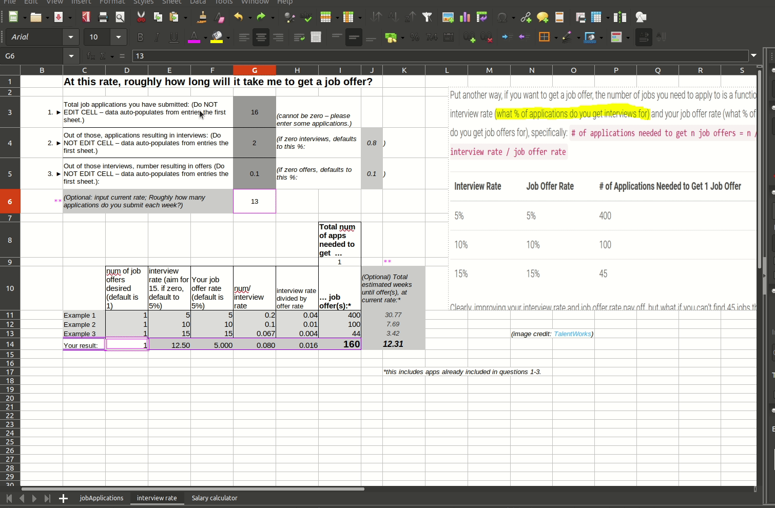Paste from clipboard
Image resolution: width=775 pixels, height=508 pixels.
click(175, 17)
